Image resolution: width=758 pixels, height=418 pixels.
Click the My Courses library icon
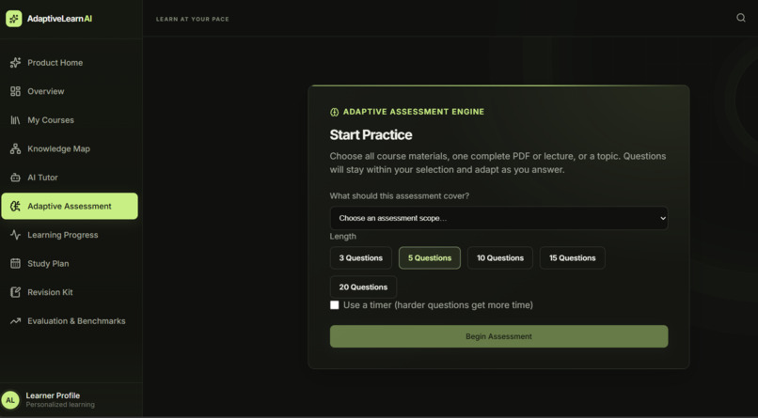(15, 119)
